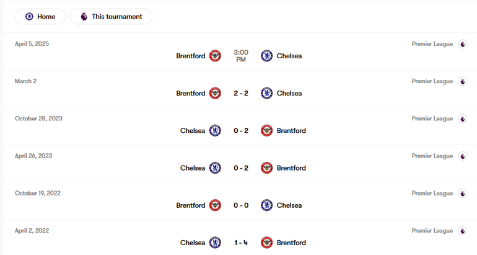
Task: Click Brentford crest in April 5, 2025 fixture
Action: (x=215, y=56)
